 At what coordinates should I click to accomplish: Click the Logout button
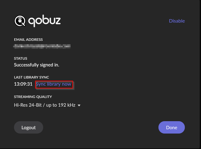pos(29,127)
